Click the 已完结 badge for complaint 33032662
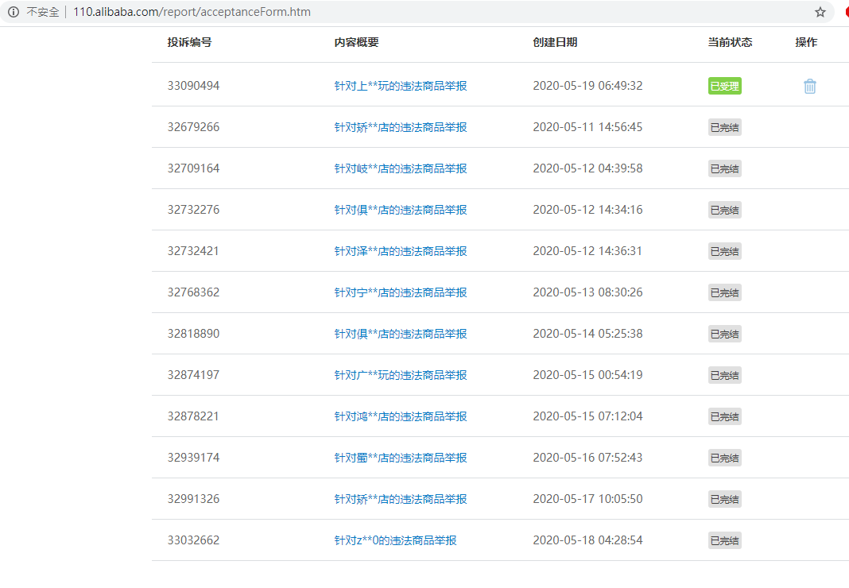 [724, 540]
